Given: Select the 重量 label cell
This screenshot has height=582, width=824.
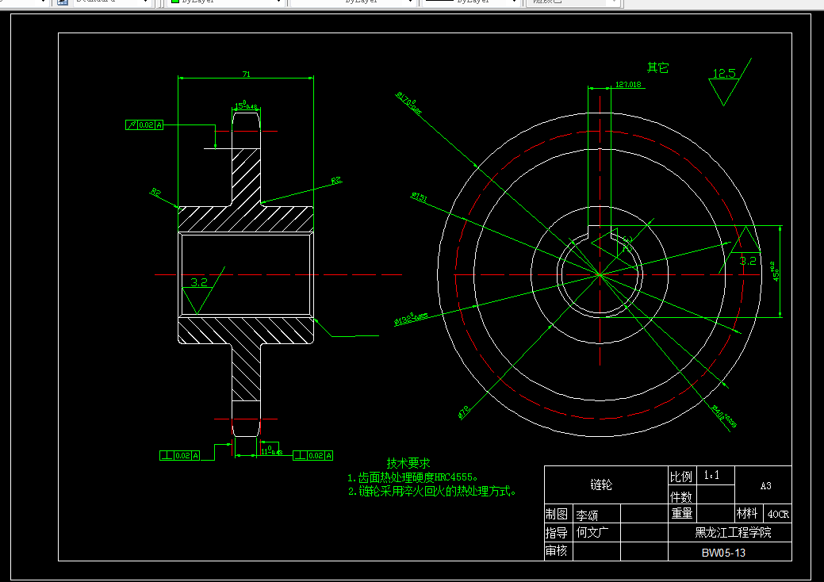Looking at the screenshot, I should (x=682, y=513).
